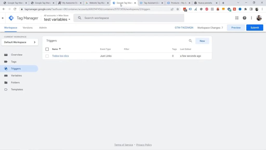The height and width of the screenshot is (150, 266).
Task: Check the Todos los clics row checkbox
Action: (47, 56)
